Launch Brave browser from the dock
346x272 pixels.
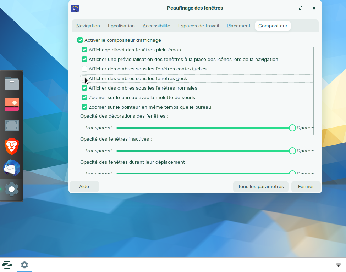click(x=12, y=147)
